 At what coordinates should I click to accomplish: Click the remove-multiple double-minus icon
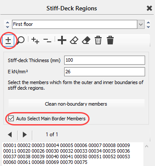pos(47,41)
